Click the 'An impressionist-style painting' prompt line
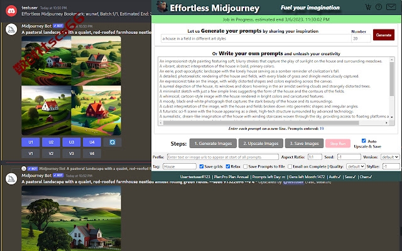The image size is (402, 251). pos(271,61)
